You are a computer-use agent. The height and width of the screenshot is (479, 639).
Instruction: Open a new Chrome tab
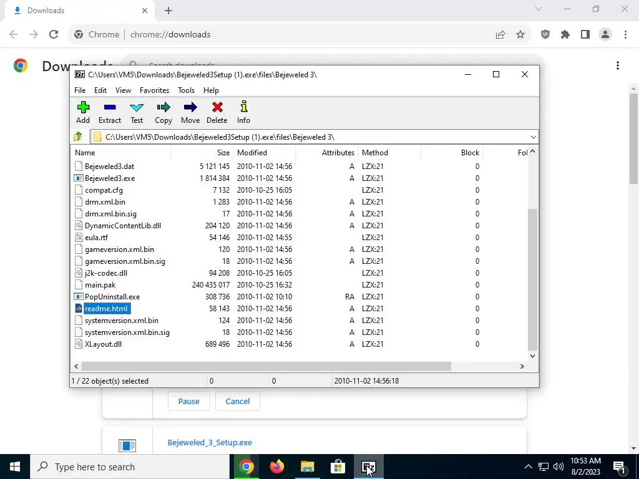coord(168,11)
